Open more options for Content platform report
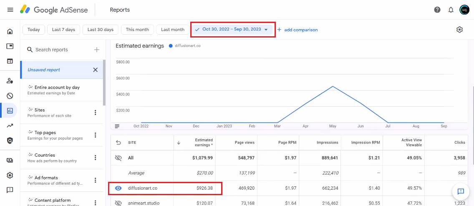This screenshot has height=206, width=474. pos(96,202)
